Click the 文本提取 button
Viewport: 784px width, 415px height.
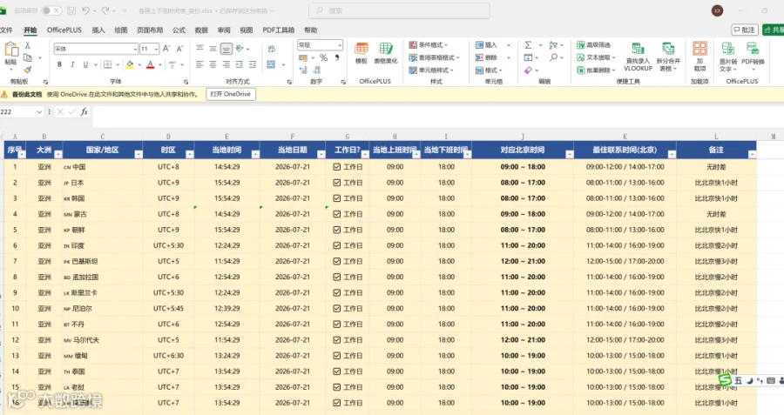tap(596, 57)
